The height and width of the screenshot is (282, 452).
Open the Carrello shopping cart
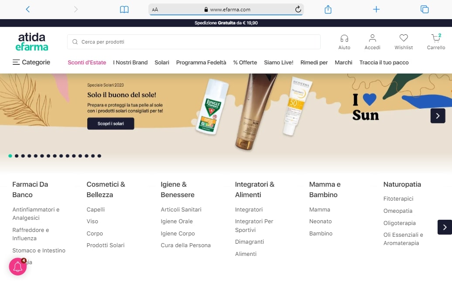436,42
